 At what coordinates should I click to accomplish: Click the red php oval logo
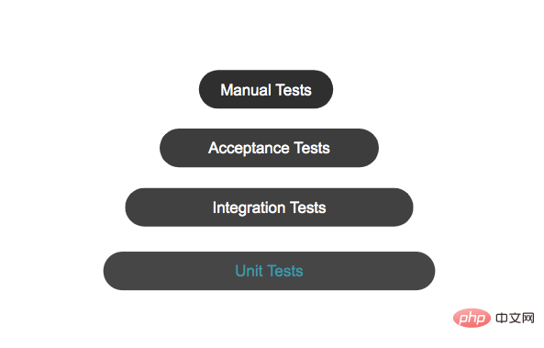pyautogui.click(x=472, y=318)
